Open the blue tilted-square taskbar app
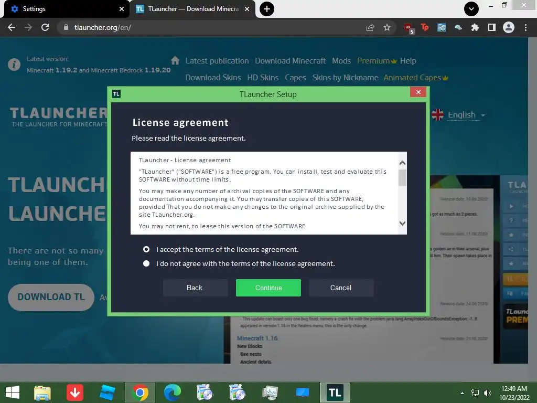537x403 pixels. [107, 393]
